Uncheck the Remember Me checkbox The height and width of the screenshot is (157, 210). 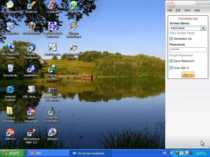(x=171, y=39)
